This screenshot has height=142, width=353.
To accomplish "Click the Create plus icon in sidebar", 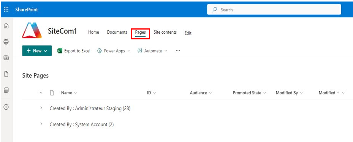I will (6, 107).
